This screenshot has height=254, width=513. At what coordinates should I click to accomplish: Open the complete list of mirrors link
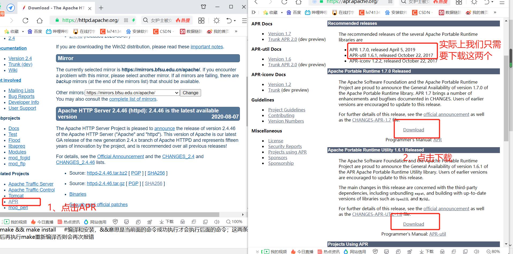133,99
